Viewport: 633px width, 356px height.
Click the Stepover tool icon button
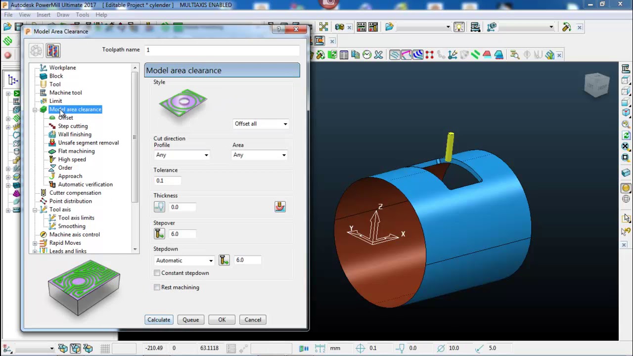pyautogui.click(x=159, y=234)
